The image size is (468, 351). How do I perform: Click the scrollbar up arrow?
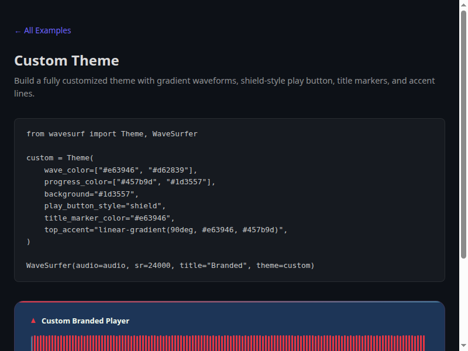pos(463,5)
